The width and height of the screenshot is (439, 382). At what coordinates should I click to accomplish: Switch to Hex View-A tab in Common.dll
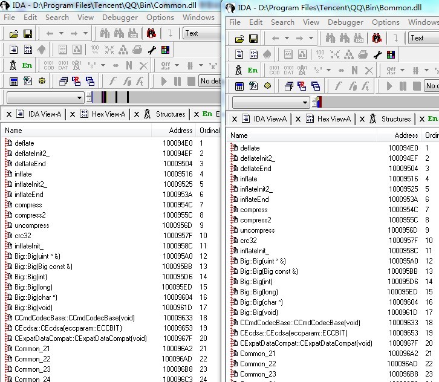[x=103, y=114]
